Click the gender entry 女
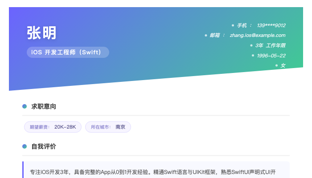Screen dimensions: 312x178 (283, 65)
